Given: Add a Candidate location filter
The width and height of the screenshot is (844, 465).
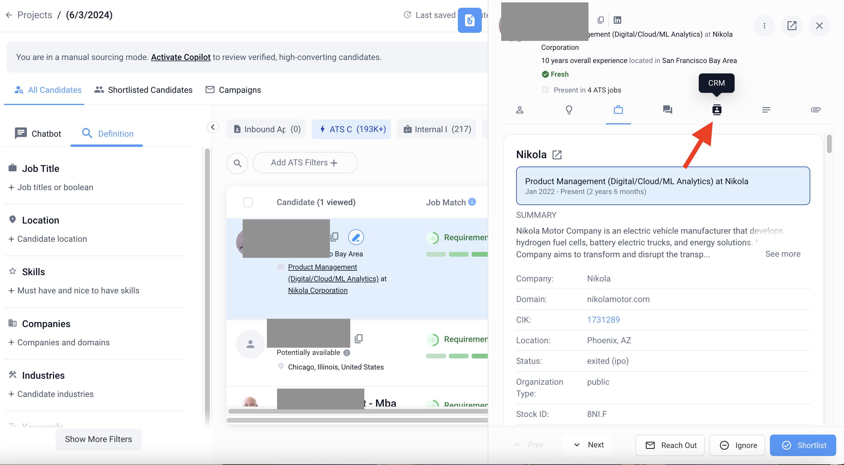Looking at the screenshot, I should tap(48, 239).
